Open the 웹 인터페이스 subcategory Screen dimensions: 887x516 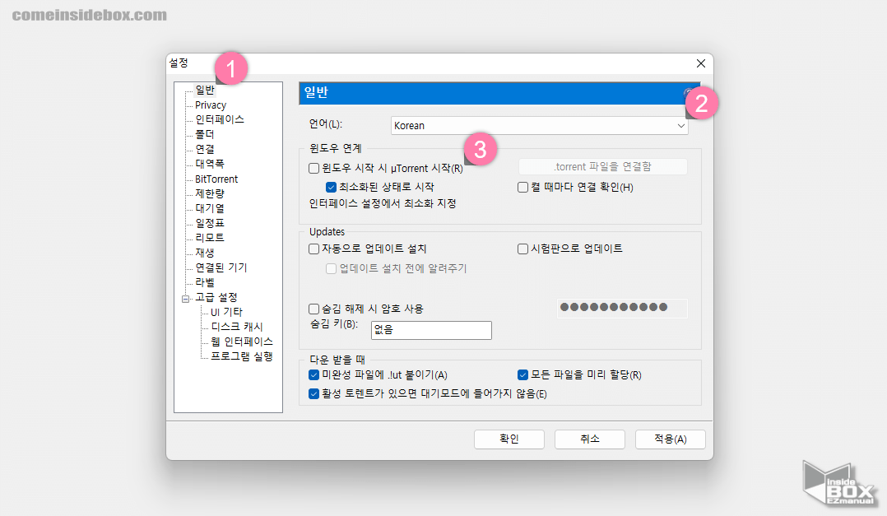click(x=242, y=342)
